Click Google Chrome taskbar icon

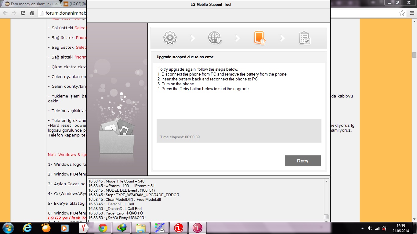[103, 228]
